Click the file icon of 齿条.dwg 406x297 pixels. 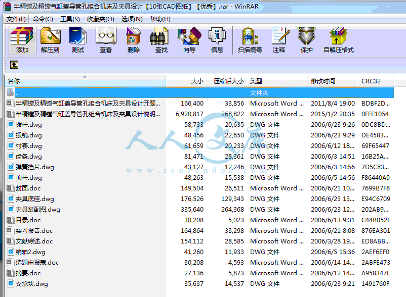11,156
